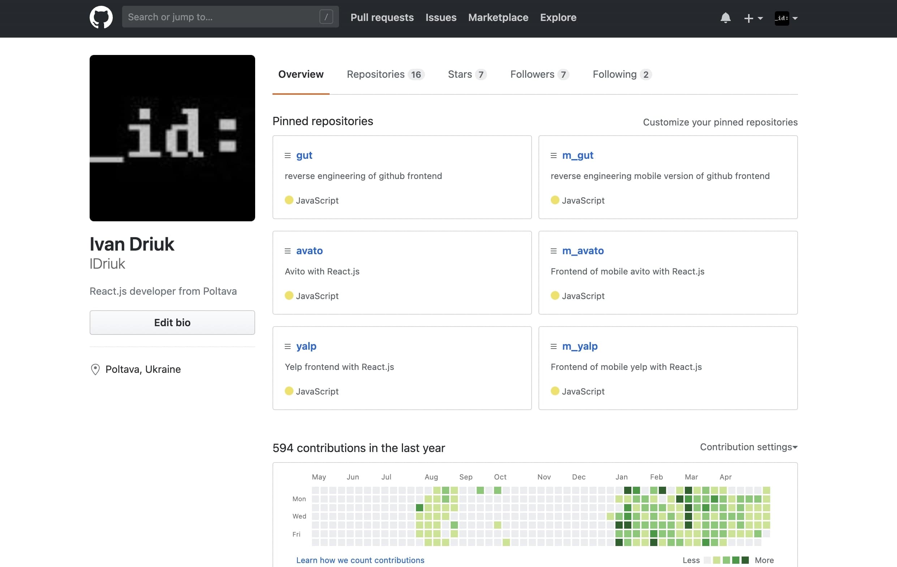Open the GitHub home logo
Viewport: 897px width, 567px height.
pos(101,17)
